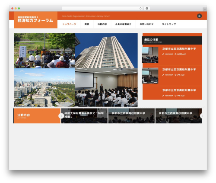This screenshot has width=216, height=183.
Task: Open the 活動内容 menu item
Action: click(x=102, y=24)
